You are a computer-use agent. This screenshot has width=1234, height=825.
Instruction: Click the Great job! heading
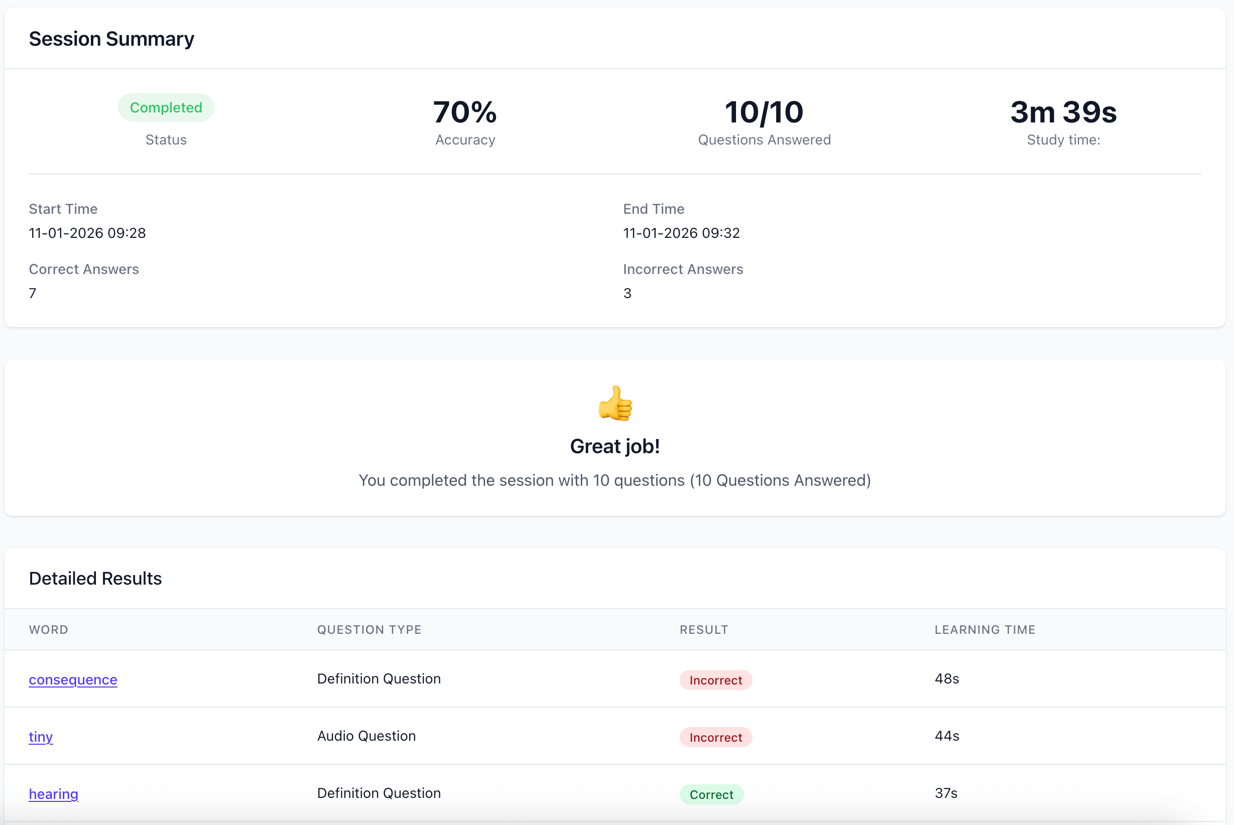tap(614, 446)
